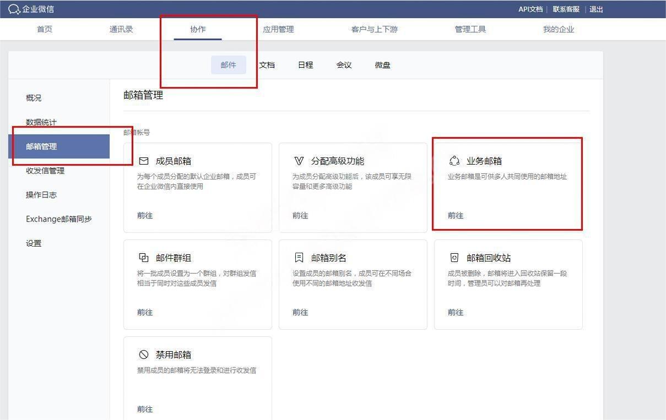Open 操作日志 in the sidebar
This screenshot has height=420, width=666.
point(41,195)
